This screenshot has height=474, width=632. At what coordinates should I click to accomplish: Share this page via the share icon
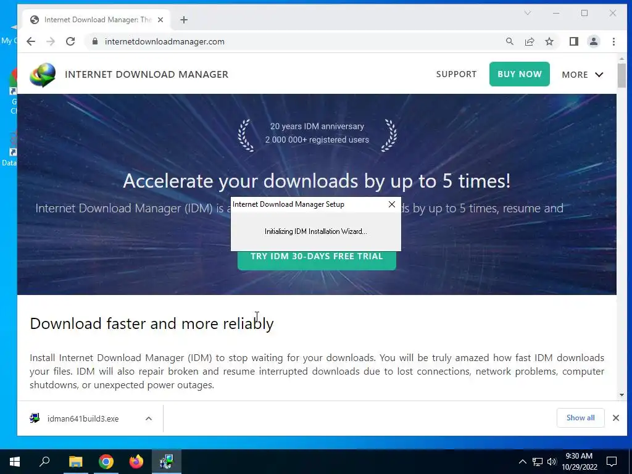[x=530, y=41]
